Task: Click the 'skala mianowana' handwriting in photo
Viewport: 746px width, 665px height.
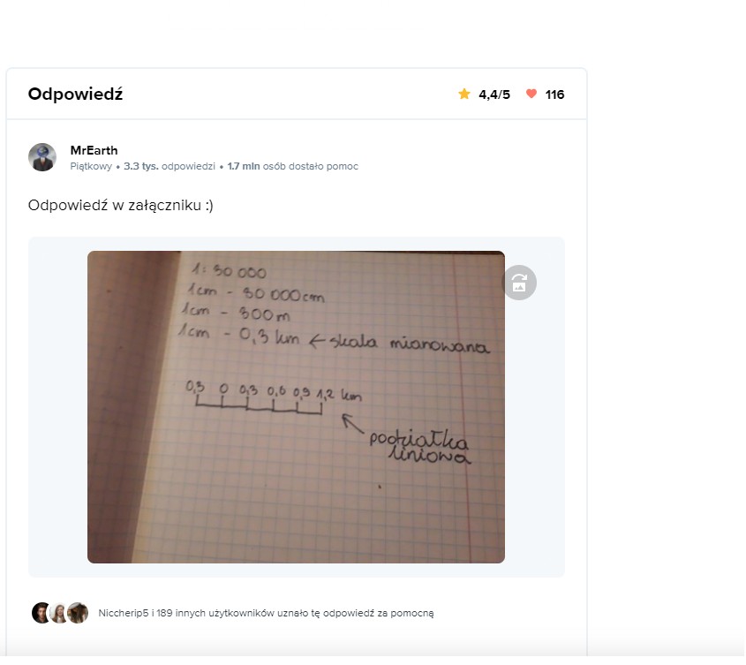Action: pyautogui.click(x=410, y=343)
